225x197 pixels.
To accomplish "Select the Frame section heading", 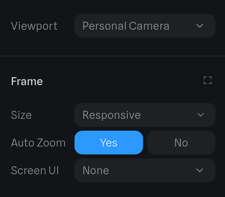I will [27, 81].
